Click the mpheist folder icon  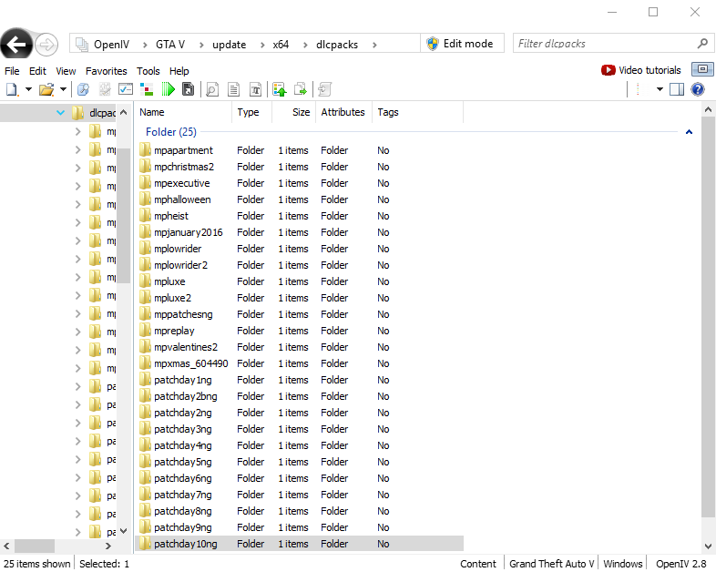pyautogui.click(x=145, y=216)
